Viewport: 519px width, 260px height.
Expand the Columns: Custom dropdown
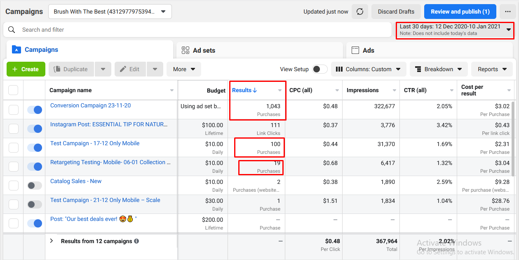(x=369, y=69)
